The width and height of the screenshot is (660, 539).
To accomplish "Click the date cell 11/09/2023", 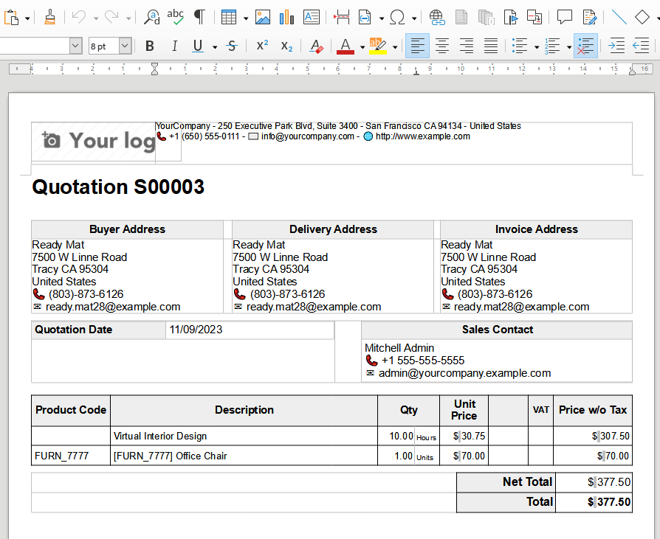I will 250,330.
